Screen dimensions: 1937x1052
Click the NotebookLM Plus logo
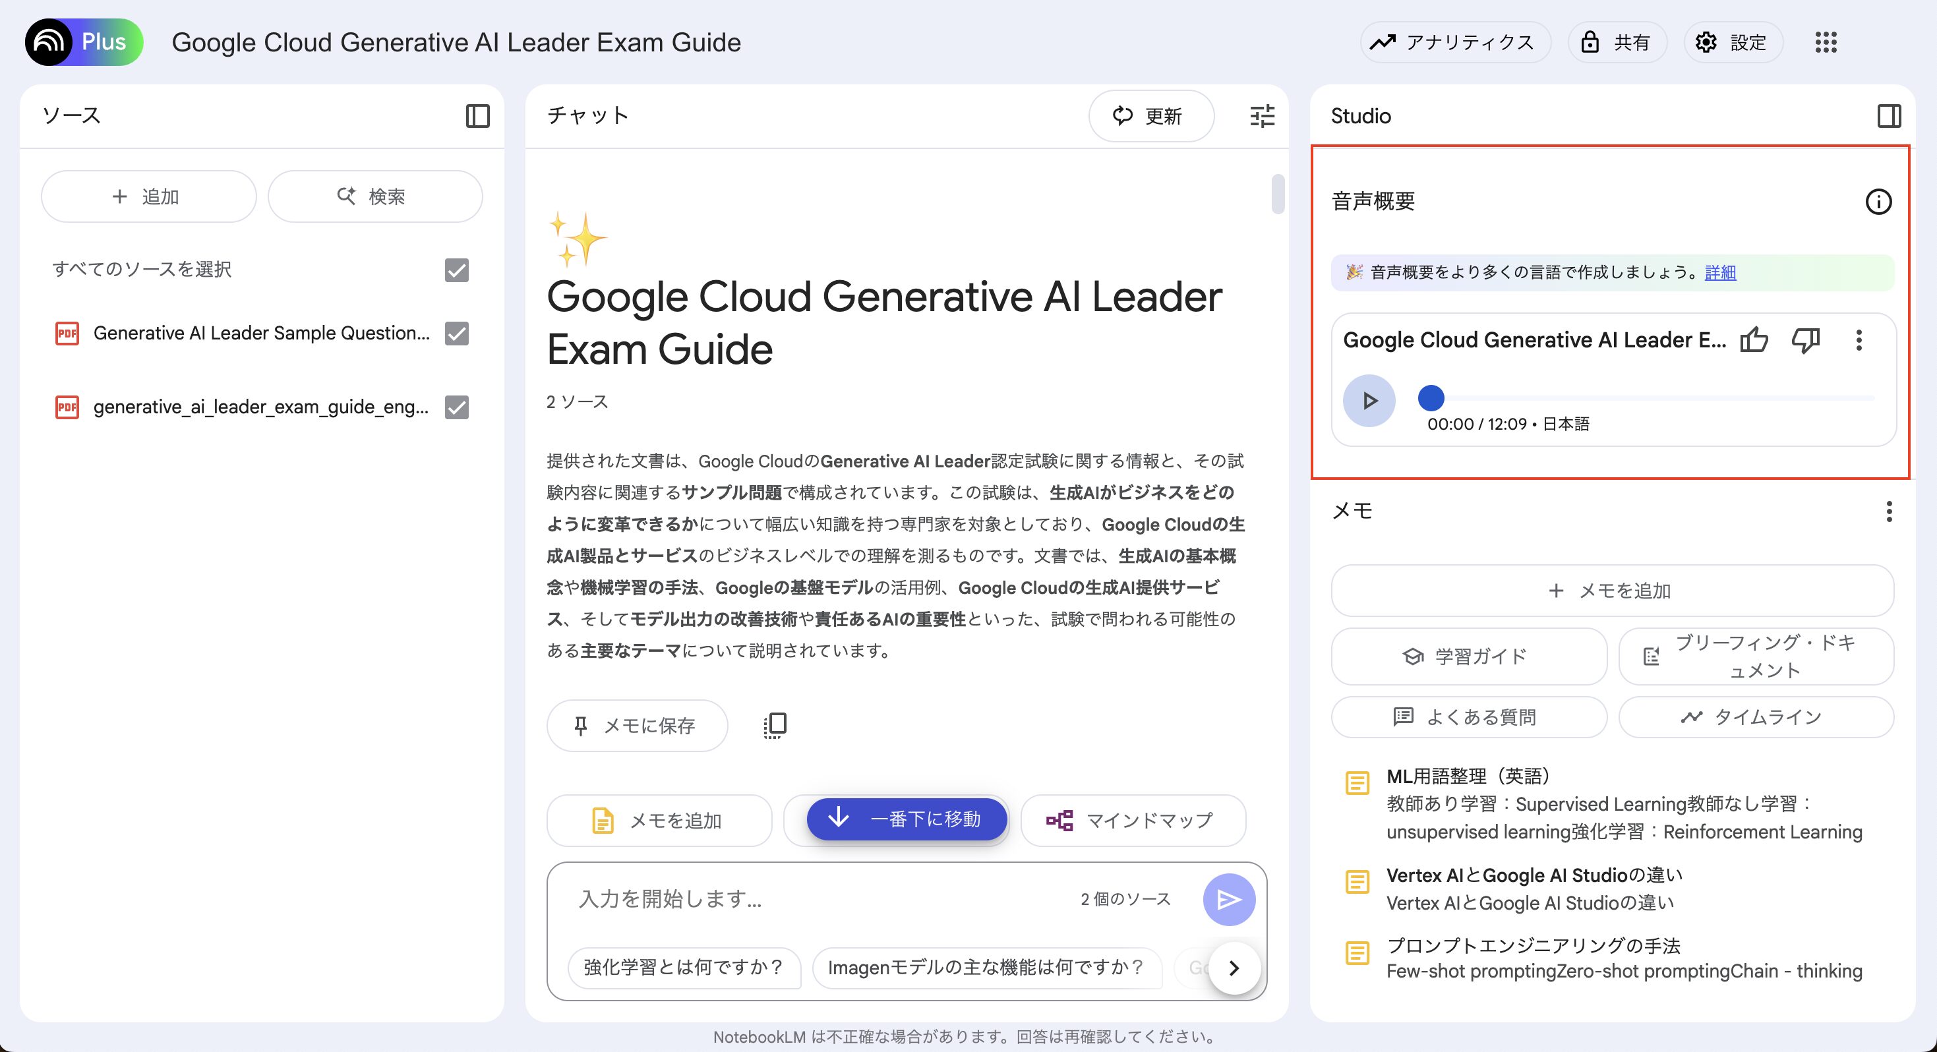[x=84, y=42]
